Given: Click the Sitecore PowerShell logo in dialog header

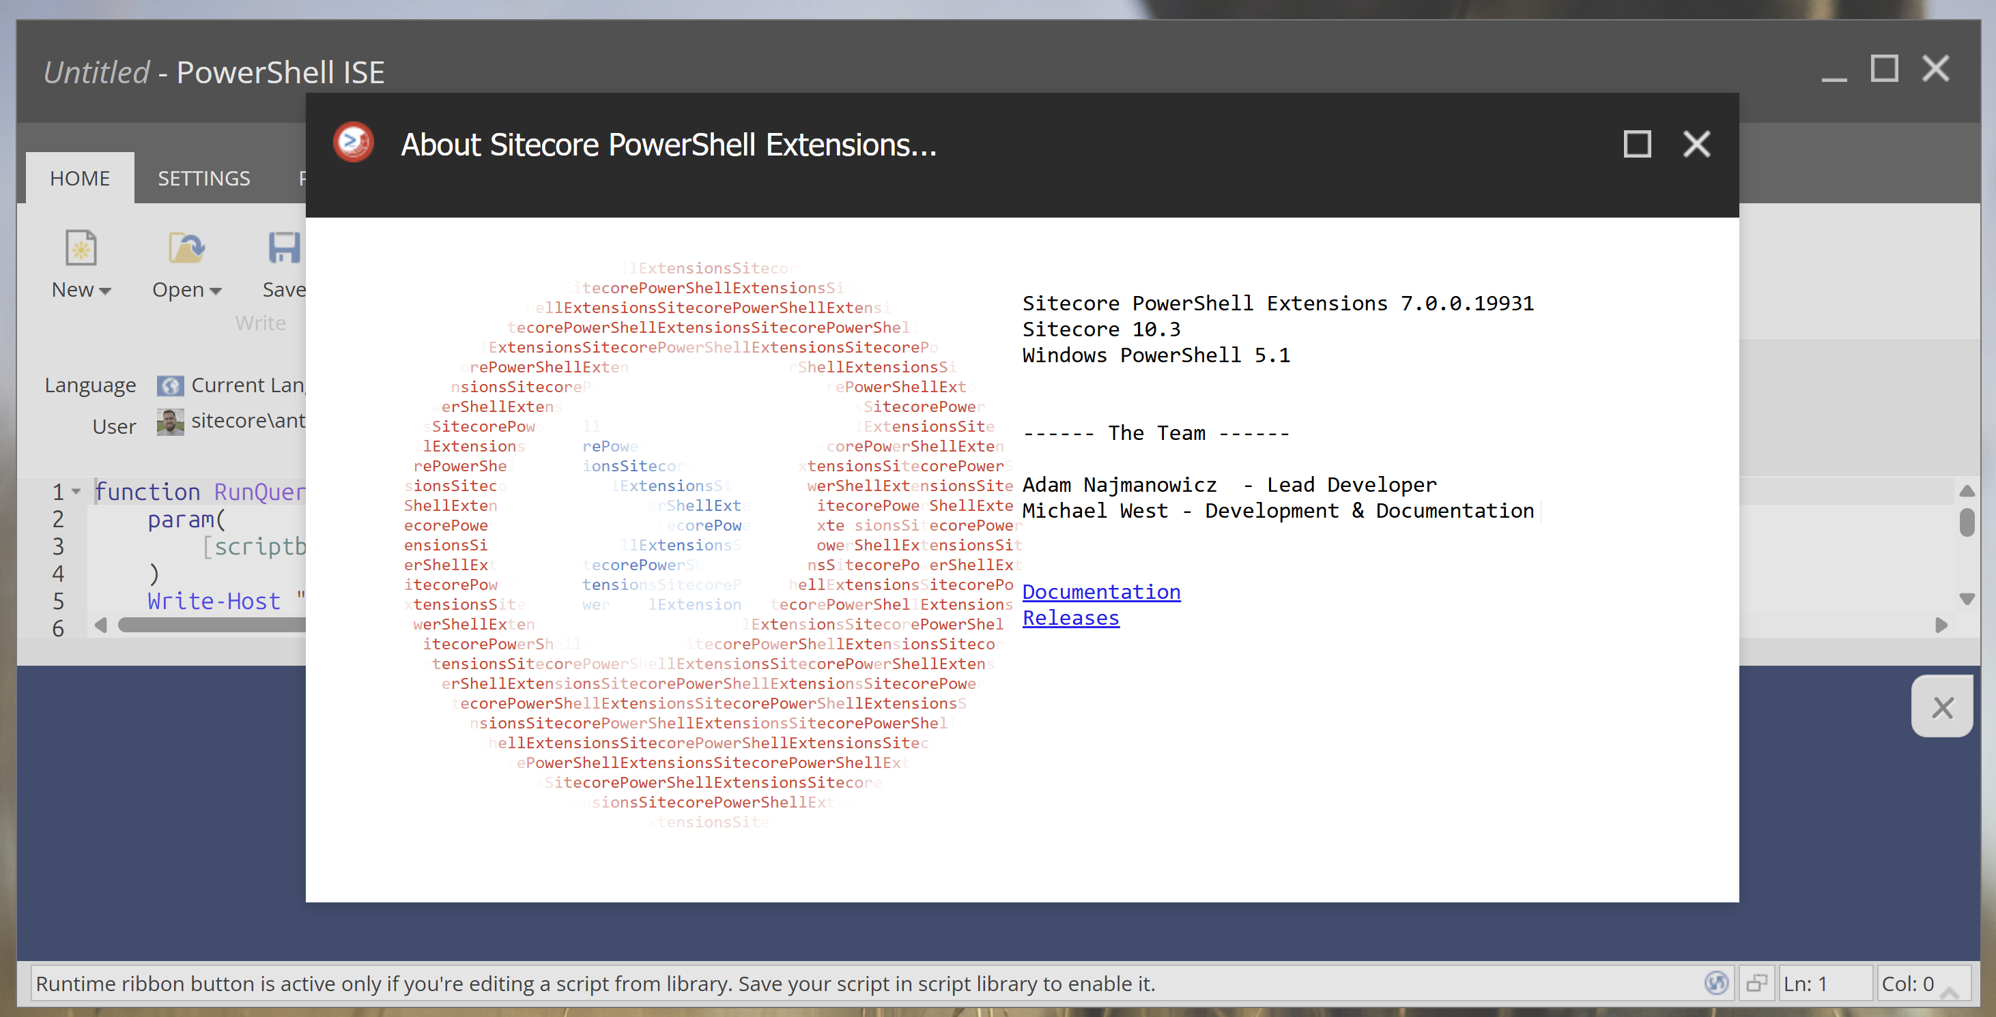Looking at the screenshot, I should (354, 144).
